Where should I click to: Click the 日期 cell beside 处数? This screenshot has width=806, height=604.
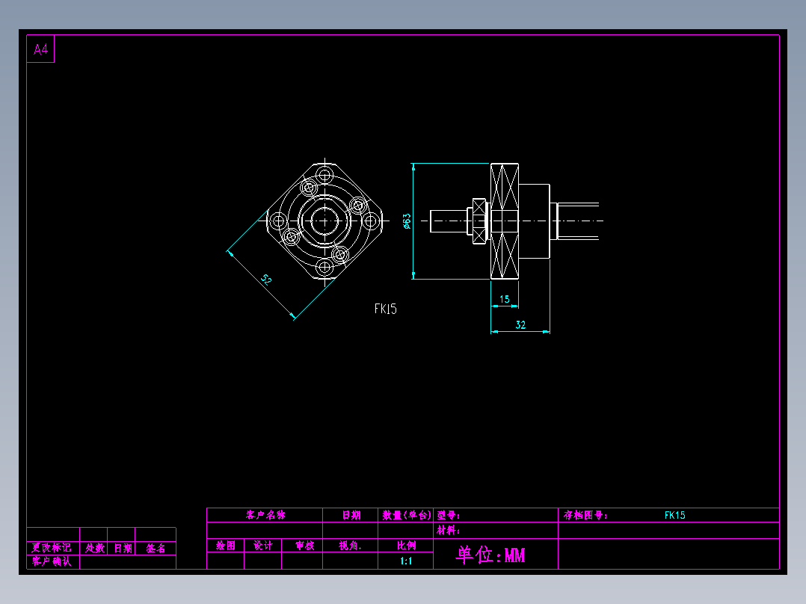123,548
